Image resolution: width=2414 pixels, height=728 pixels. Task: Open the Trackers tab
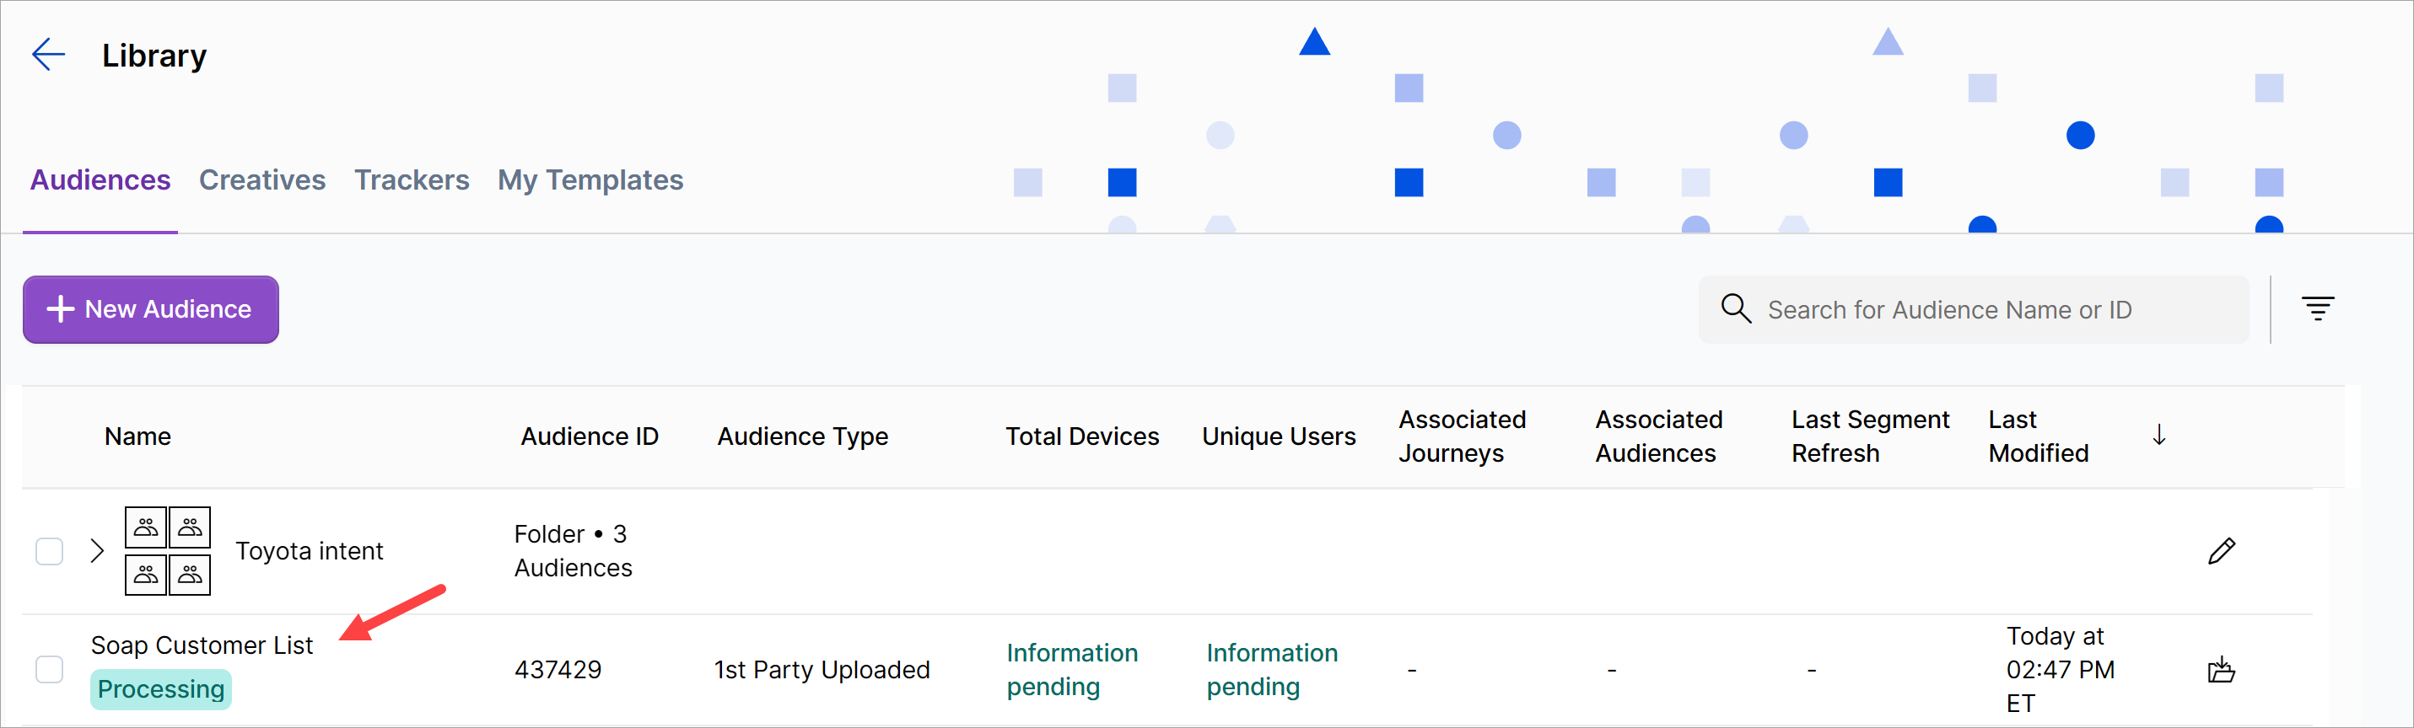[x=412, y=179]
